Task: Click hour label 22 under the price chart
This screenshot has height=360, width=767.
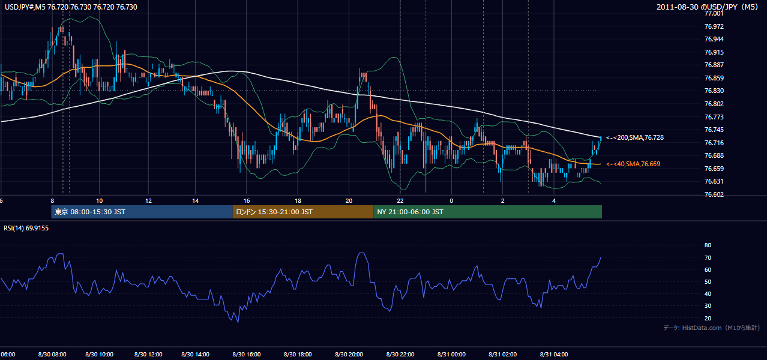Action: click(400, 200)
